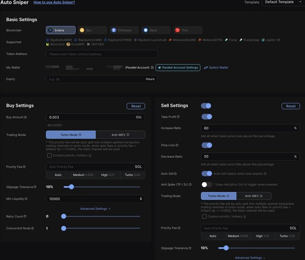
Task: Click the Buy Amount help icon
Action: [x=26, y=117]
